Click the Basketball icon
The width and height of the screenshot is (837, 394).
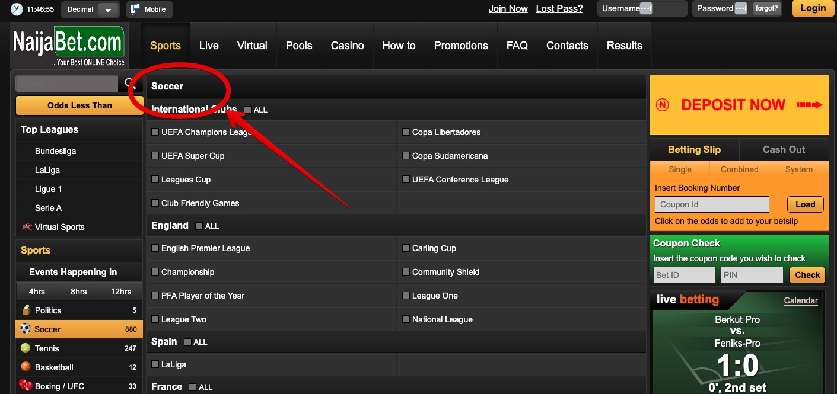pos(26,367)
